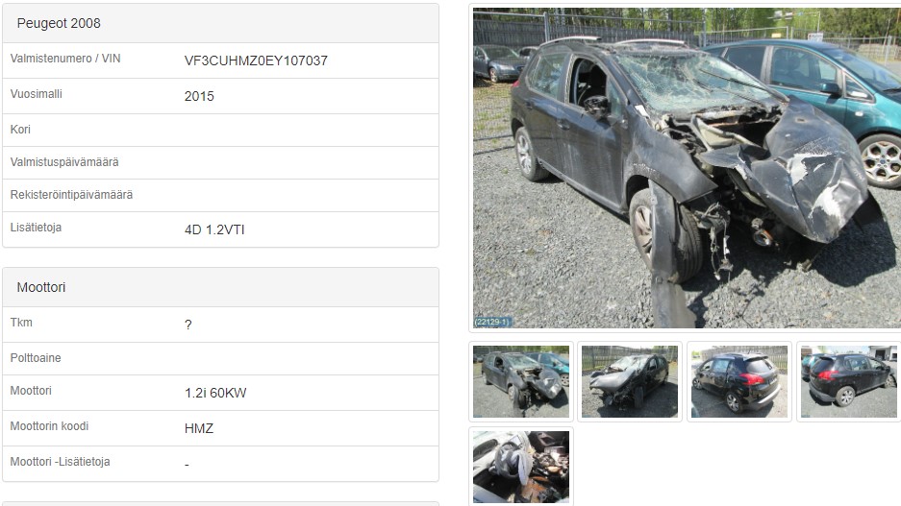Select the fourth thumbnail showing rear right view
Screen dimensions: 901x506
(849, 381)
